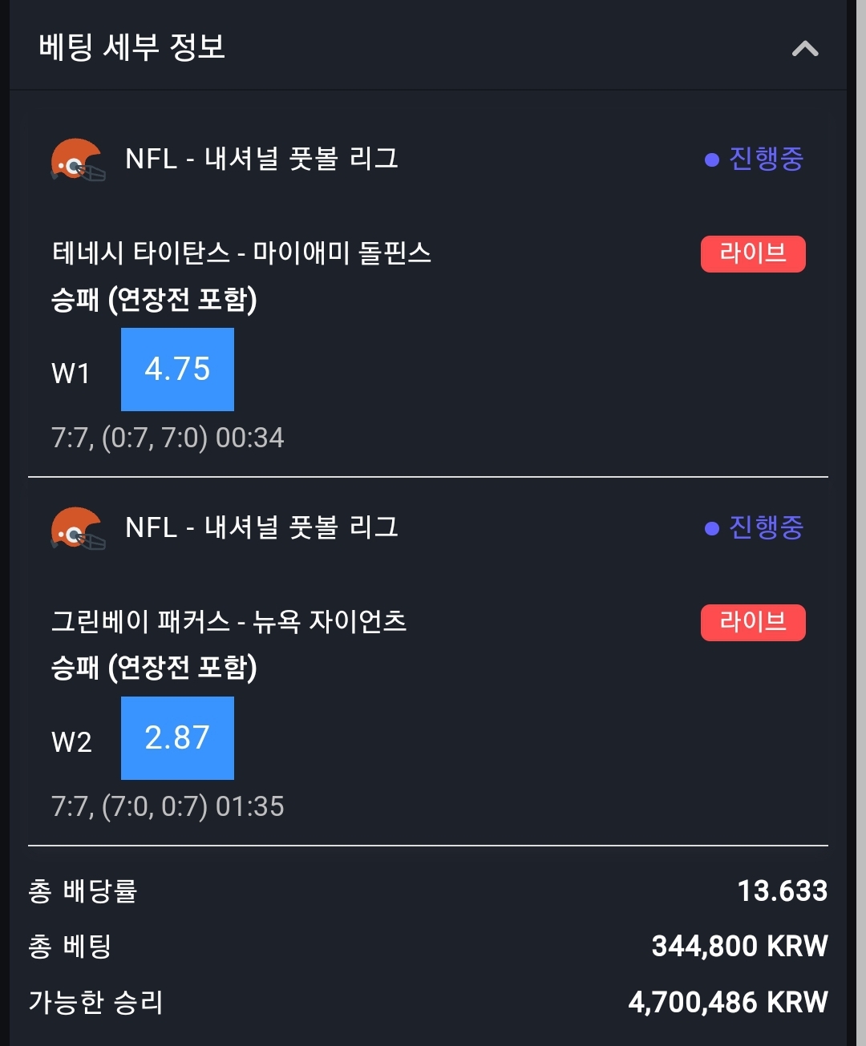Open the 그린베이 패커스 - 뉴욕 자이언츠 match
This screenshot has height=1046, width=866.
click(229, 621)
